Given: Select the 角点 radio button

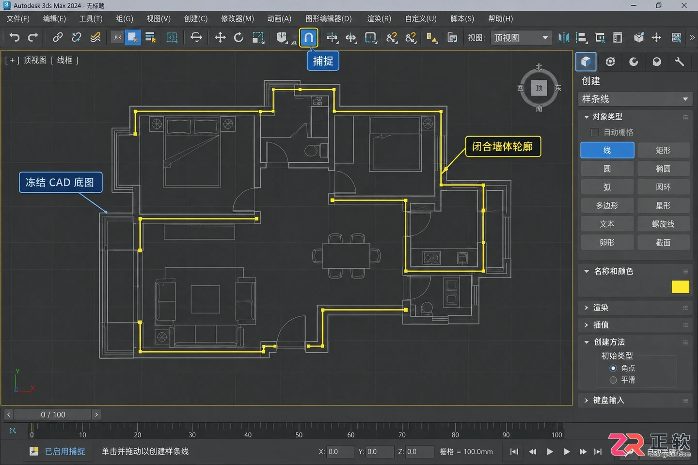Looking at the screenshot, I should pyautogui.click(x=613, y=368).
